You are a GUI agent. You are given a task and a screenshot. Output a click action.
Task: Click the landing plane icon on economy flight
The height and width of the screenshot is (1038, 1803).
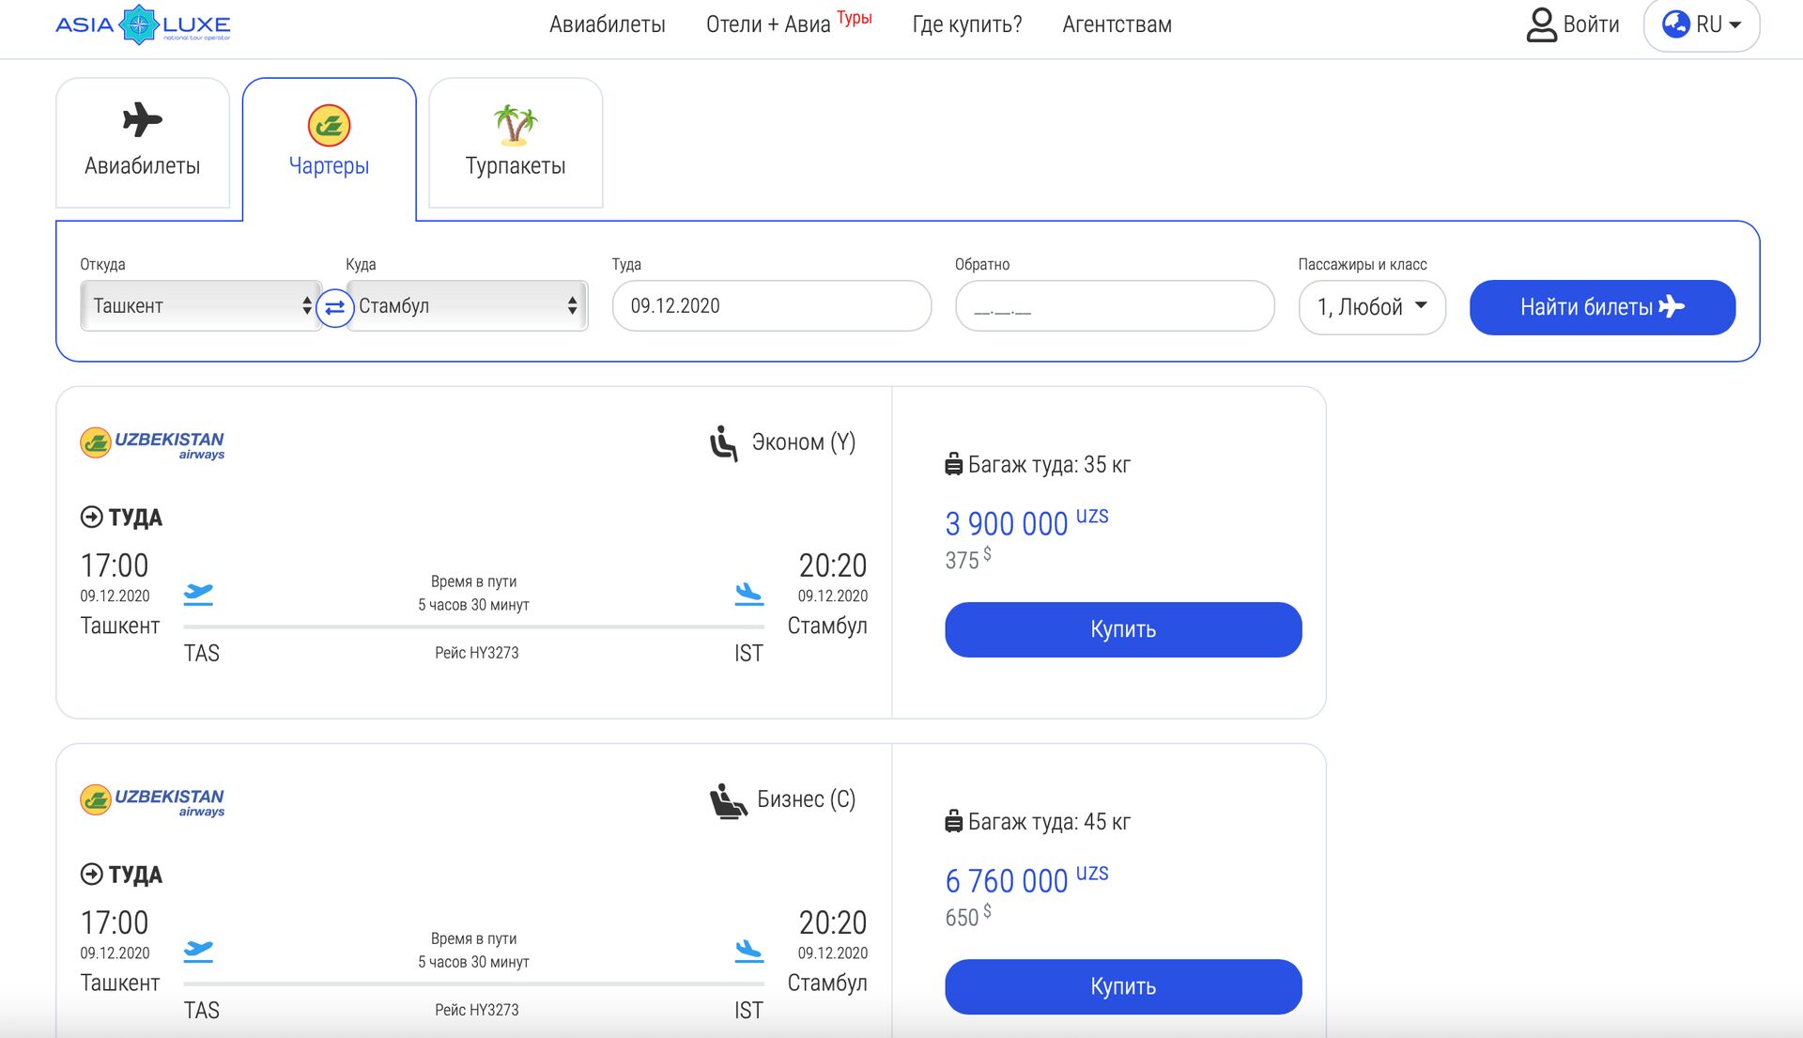(748, 594)
